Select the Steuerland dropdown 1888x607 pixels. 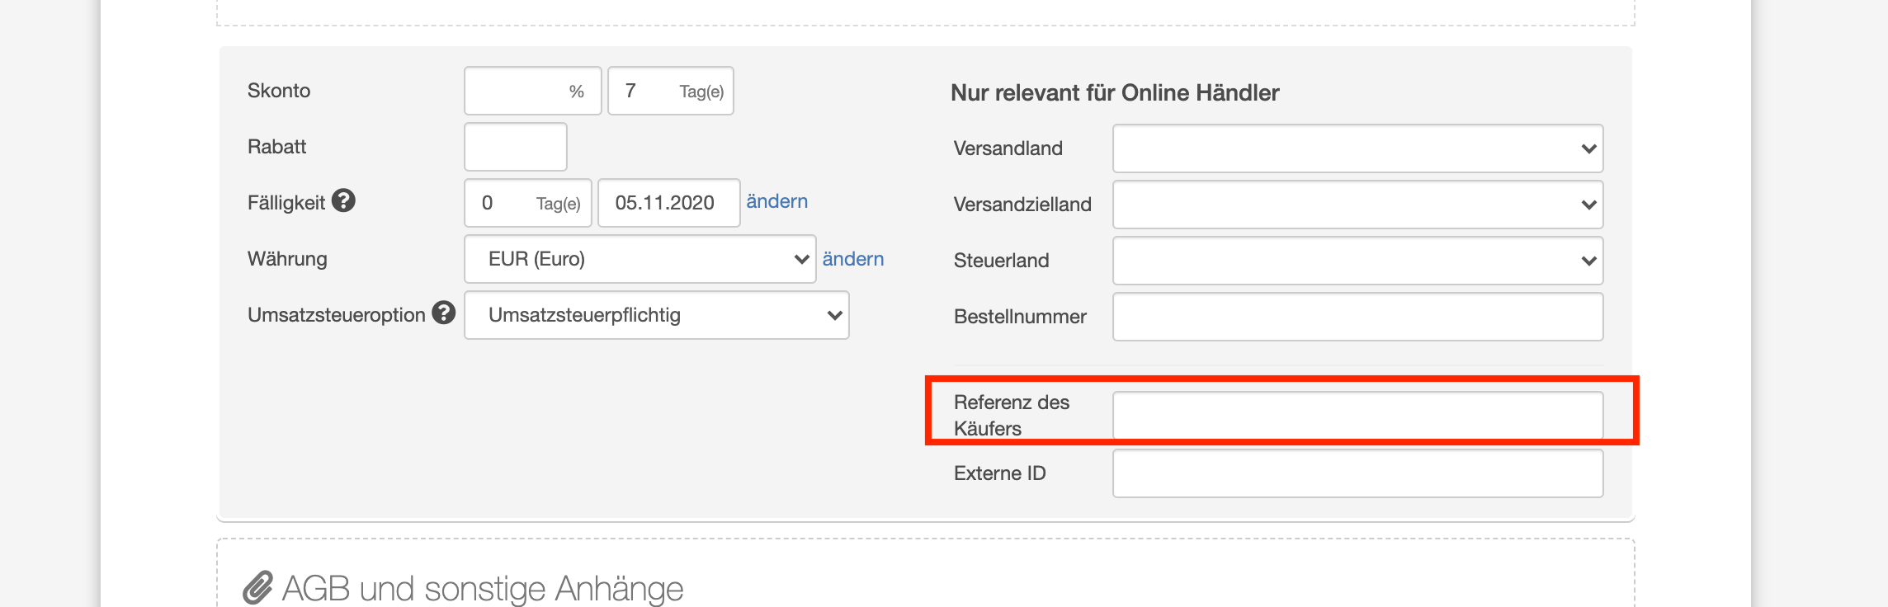(x=1357, y=261)
